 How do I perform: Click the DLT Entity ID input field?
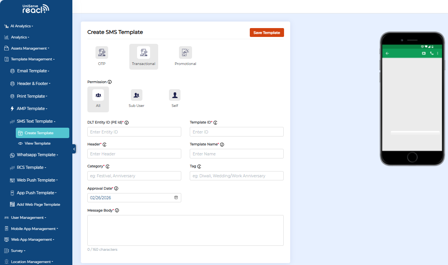(134, 132)
